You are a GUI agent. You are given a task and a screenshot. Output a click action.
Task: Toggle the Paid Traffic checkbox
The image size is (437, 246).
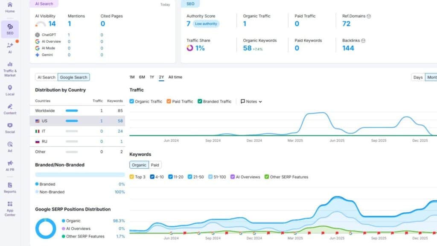pos(169,102)
